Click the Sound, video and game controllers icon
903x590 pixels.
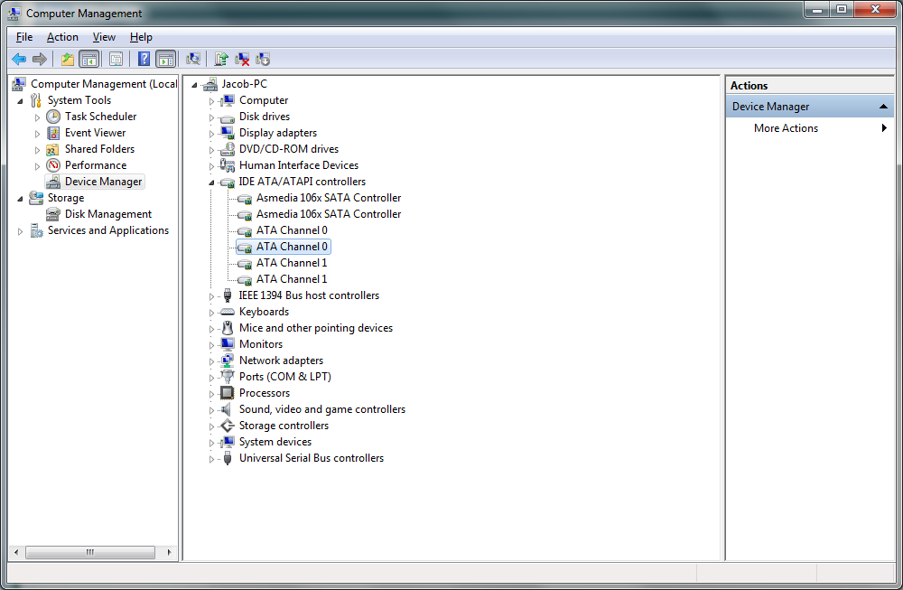pyautogui.click(x=228, y=409)
